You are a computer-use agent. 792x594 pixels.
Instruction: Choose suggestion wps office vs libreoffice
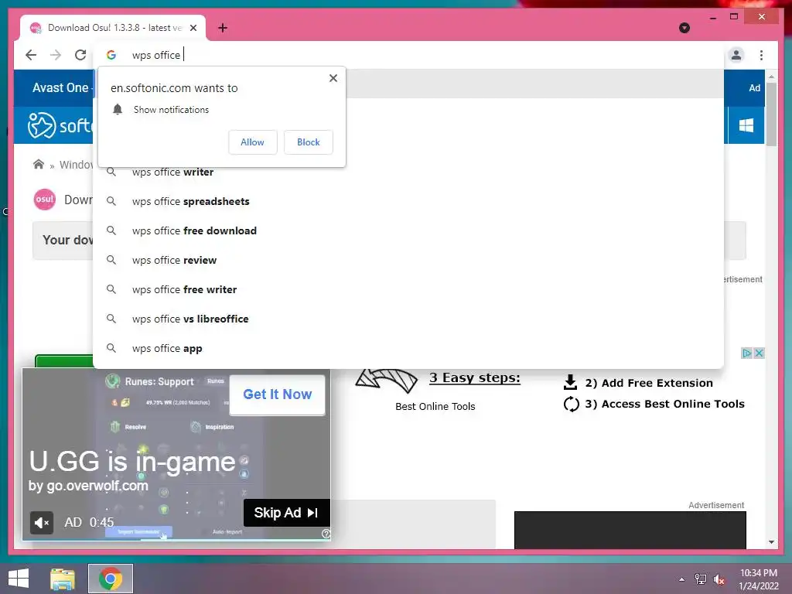point(408,319)
